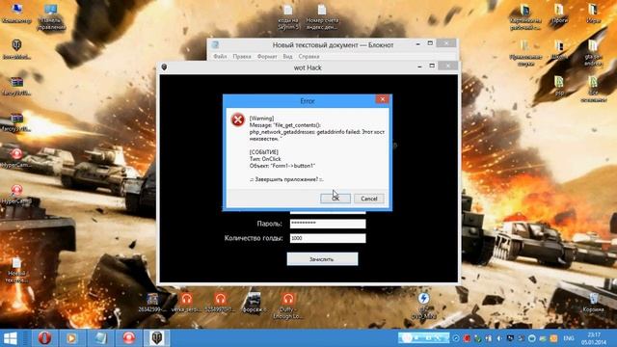Minimize the Блокнот window
The height and width of the screenshot is (347, 617).
[417, 44]
